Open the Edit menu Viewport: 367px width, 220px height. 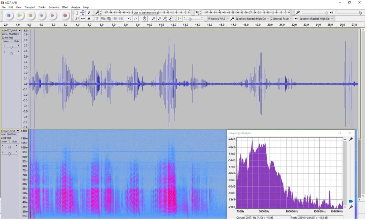click(11, 7)
